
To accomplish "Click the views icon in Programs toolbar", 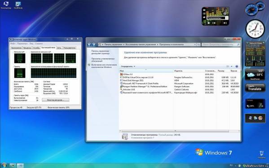I will [228, 66].
